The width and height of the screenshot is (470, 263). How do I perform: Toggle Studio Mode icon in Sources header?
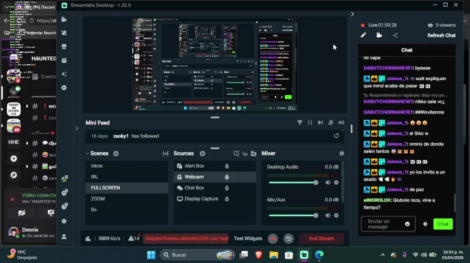[x=236, y=153]
